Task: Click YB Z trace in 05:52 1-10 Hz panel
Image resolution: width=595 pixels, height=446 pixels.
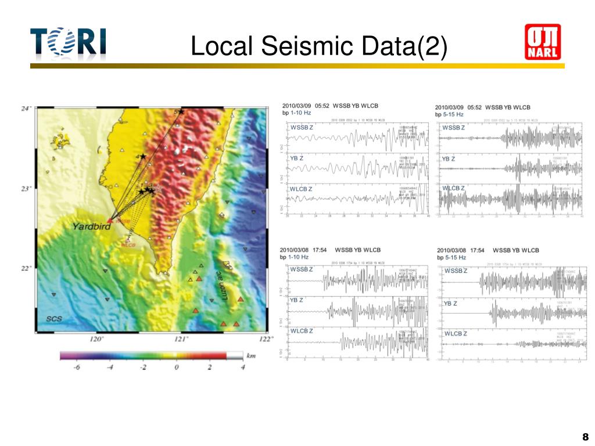Action: click(x=357, y=168)
